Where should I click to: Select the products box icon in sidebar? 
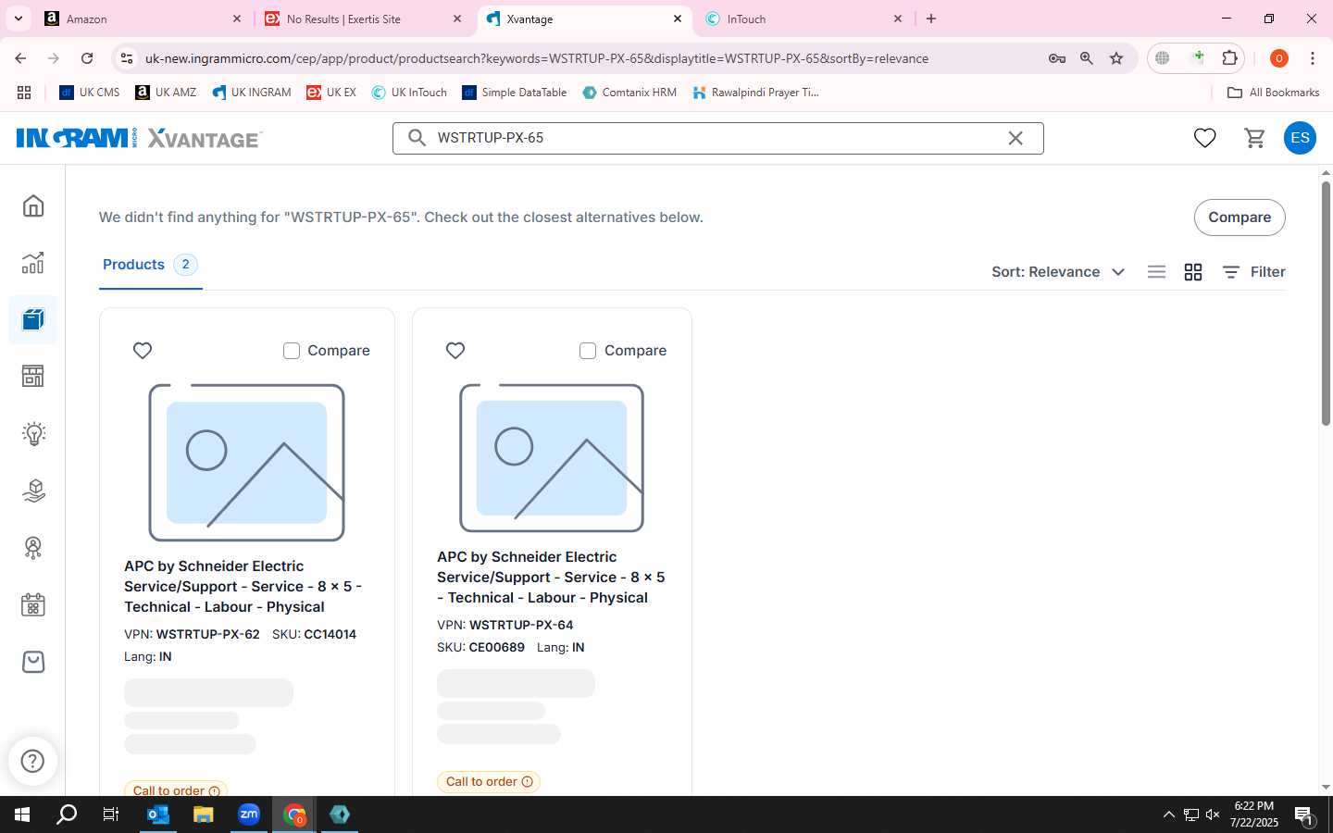33,320
